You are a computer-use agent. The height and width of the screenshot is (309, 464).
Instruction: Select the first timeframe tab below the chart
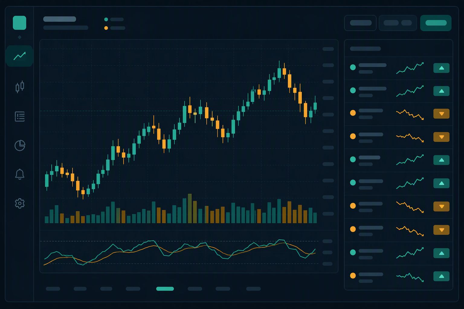pos(53,289)
